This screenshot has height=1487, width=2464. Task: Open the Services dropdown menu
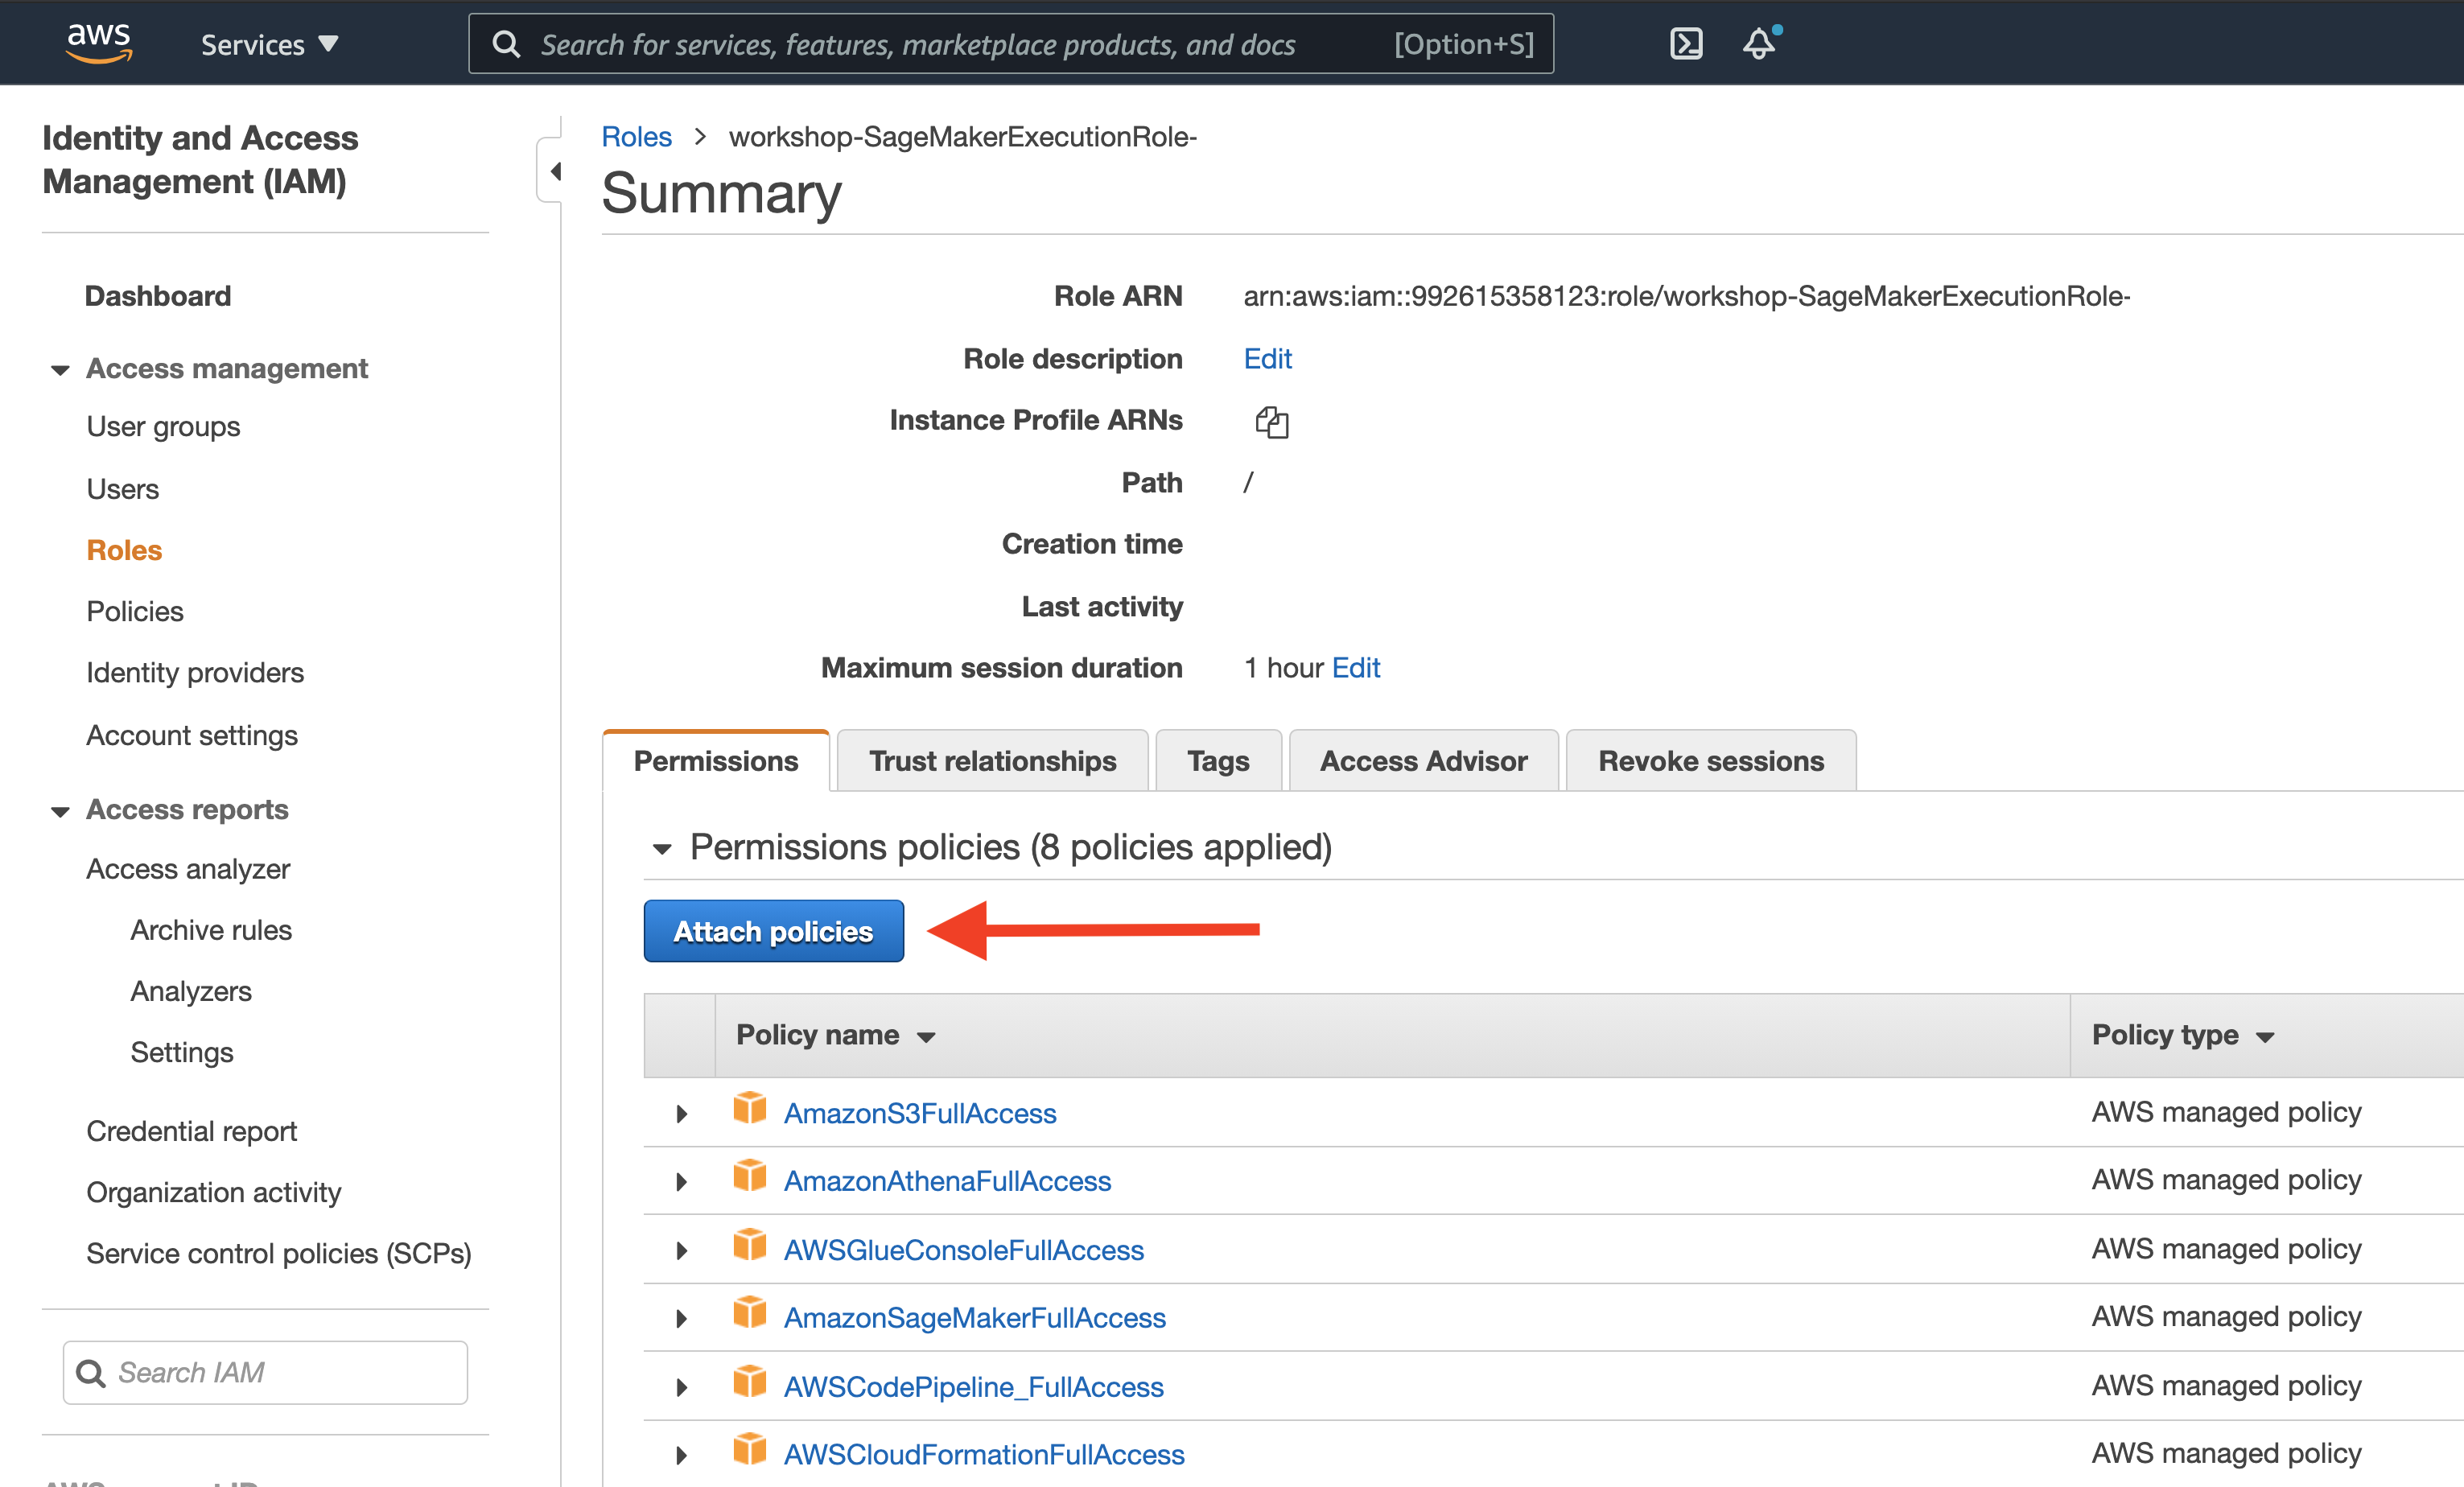point(269,45)
